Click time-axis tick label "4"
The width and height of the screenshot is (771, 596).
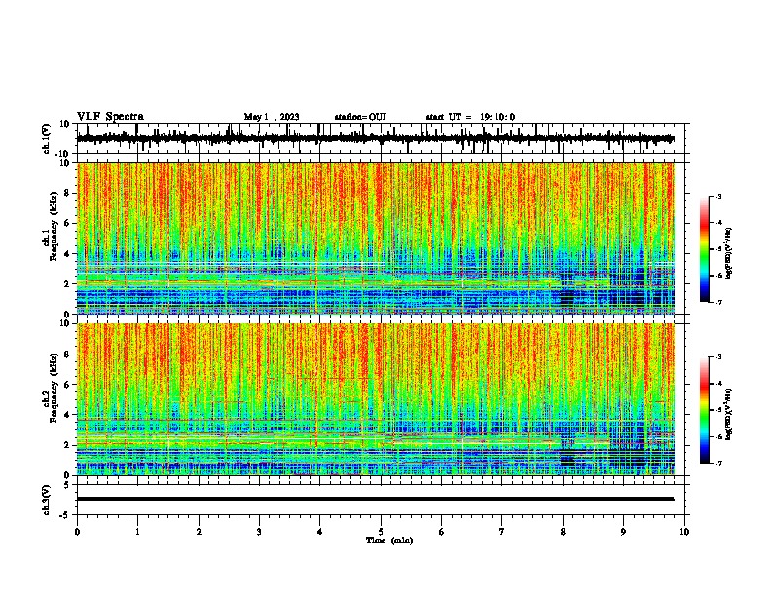[320, 532]
